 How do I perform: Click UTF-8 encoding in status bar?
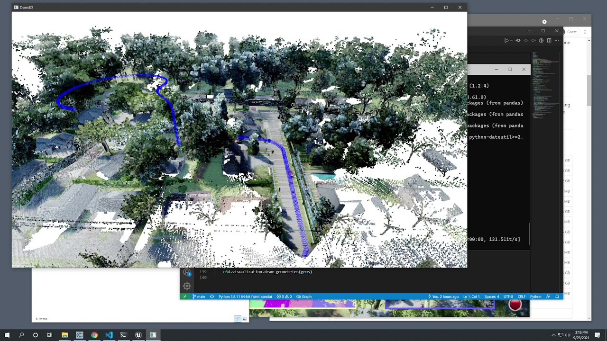[508, 296]
